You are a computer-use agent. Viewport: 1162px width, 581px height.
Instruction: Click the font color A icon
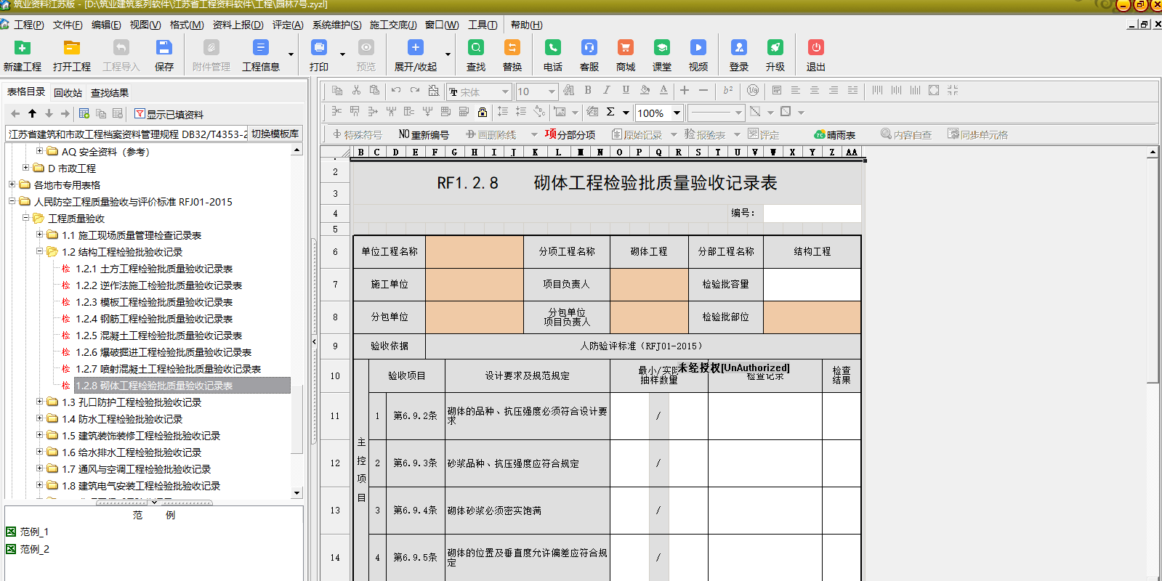pyautogui.click(x=663, y=91)
